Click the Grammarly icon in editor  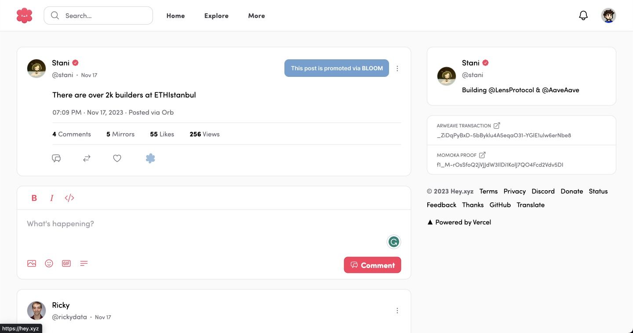click(x=394, y=242)
